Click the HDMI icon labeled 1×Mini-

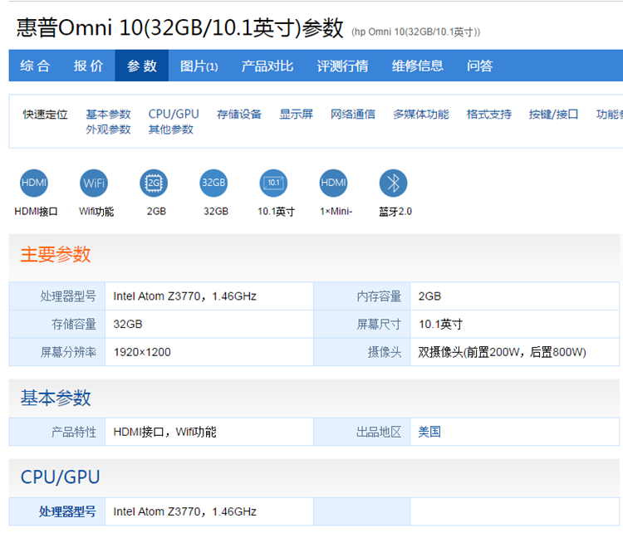(x=333, y=183)
